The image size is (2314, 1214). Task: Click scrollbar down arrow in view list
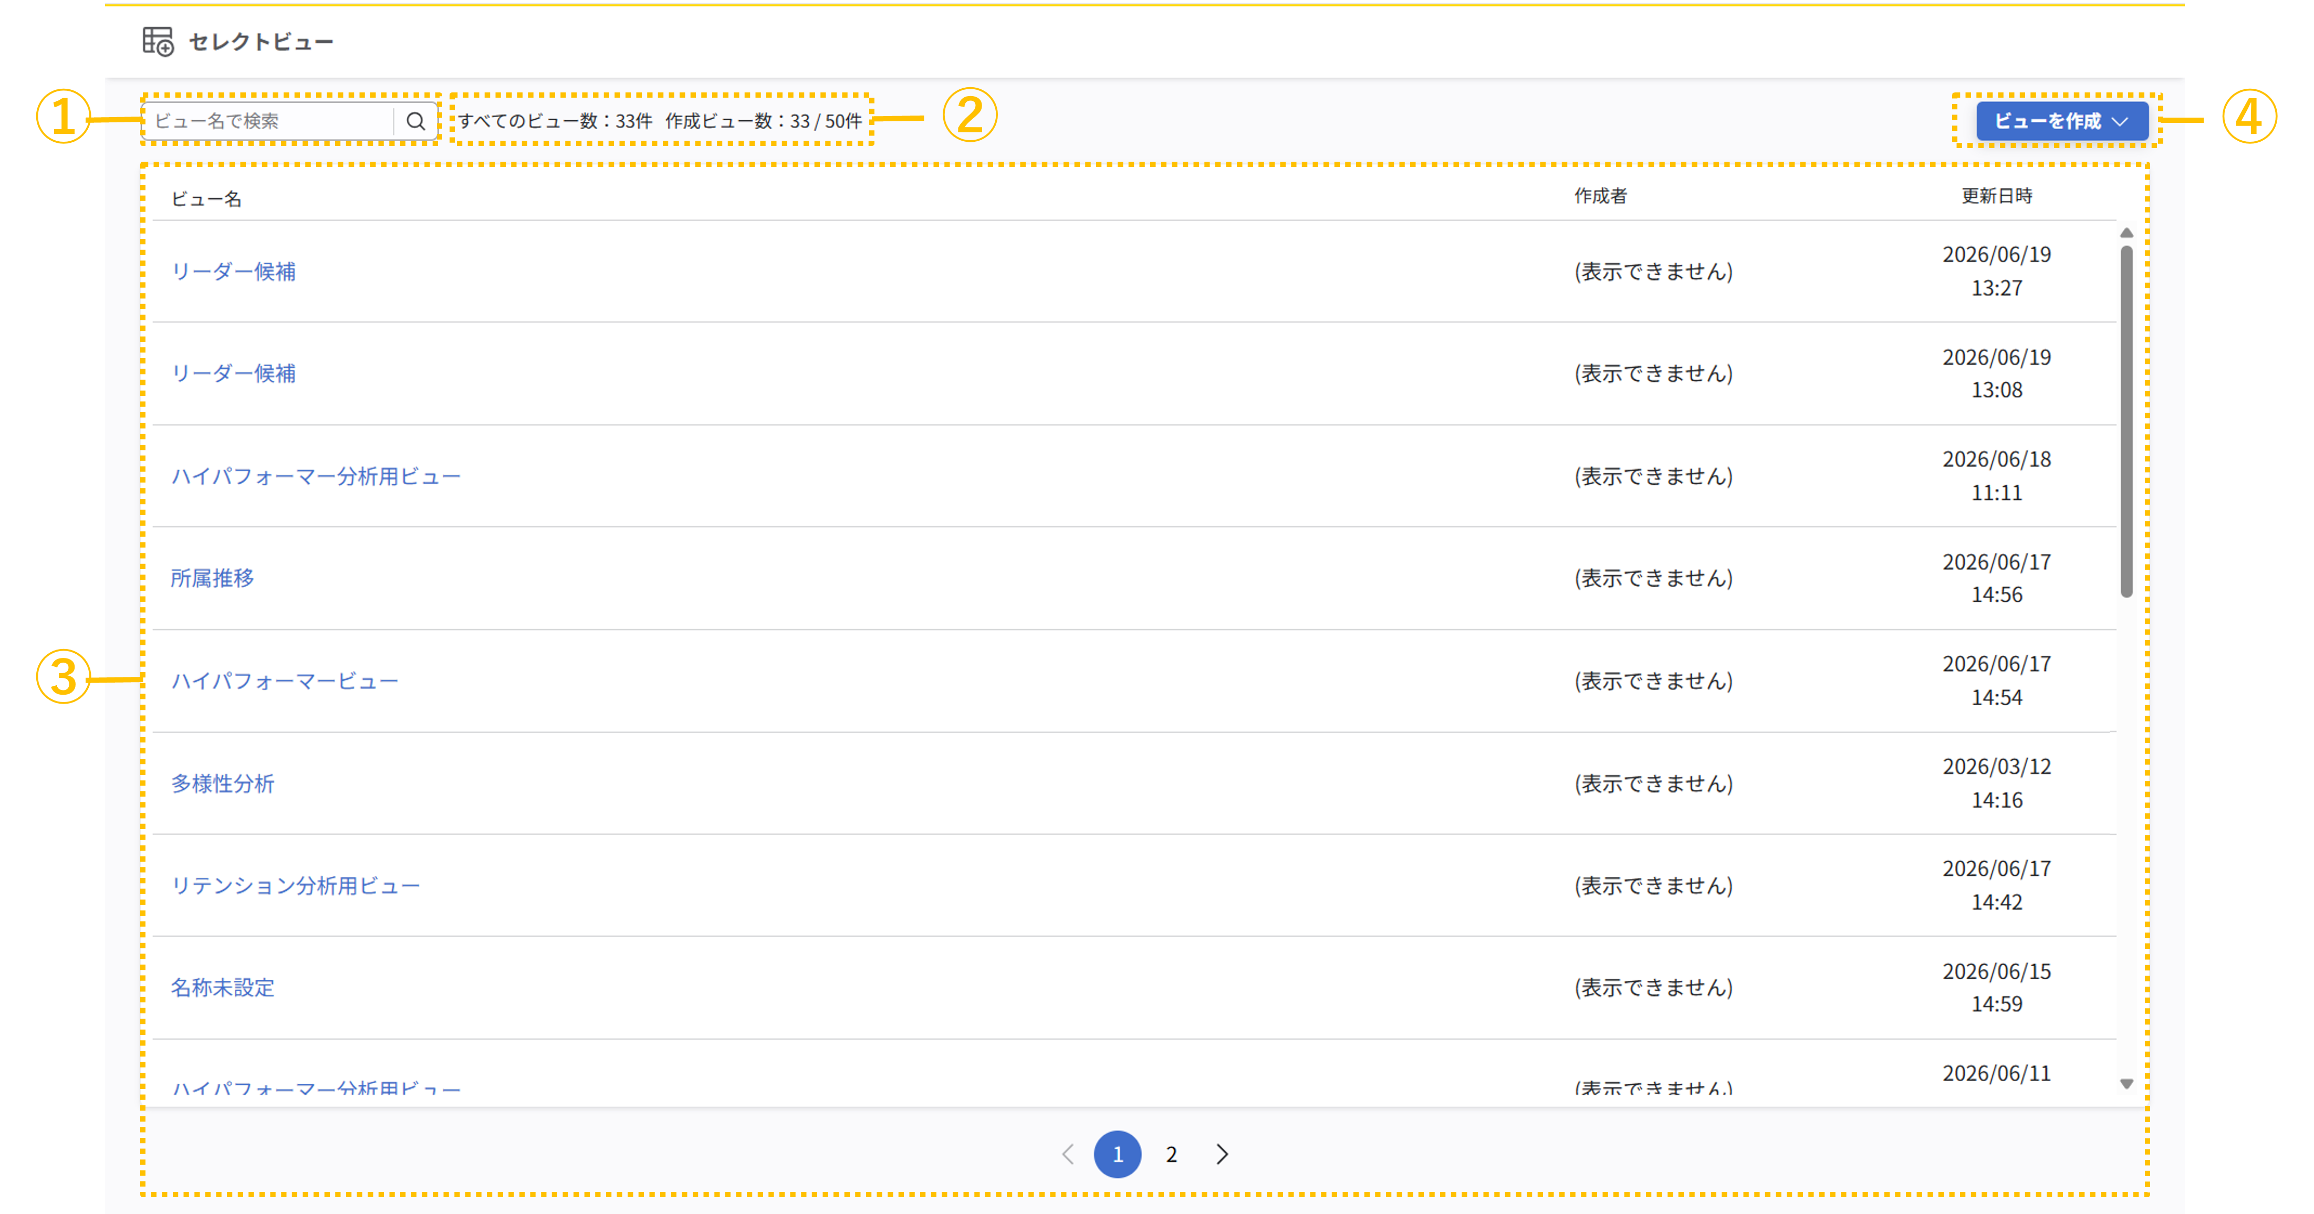click(x=2127, y=1084)
